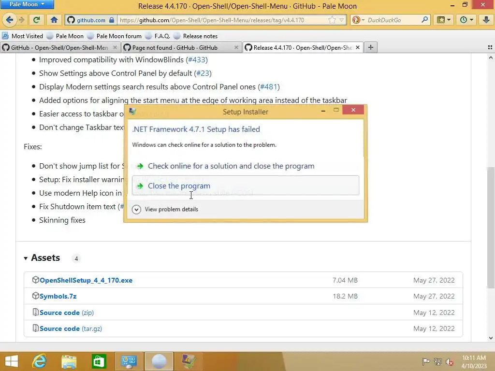Bookmark this page with the star icon

click(x=332, y=20)
